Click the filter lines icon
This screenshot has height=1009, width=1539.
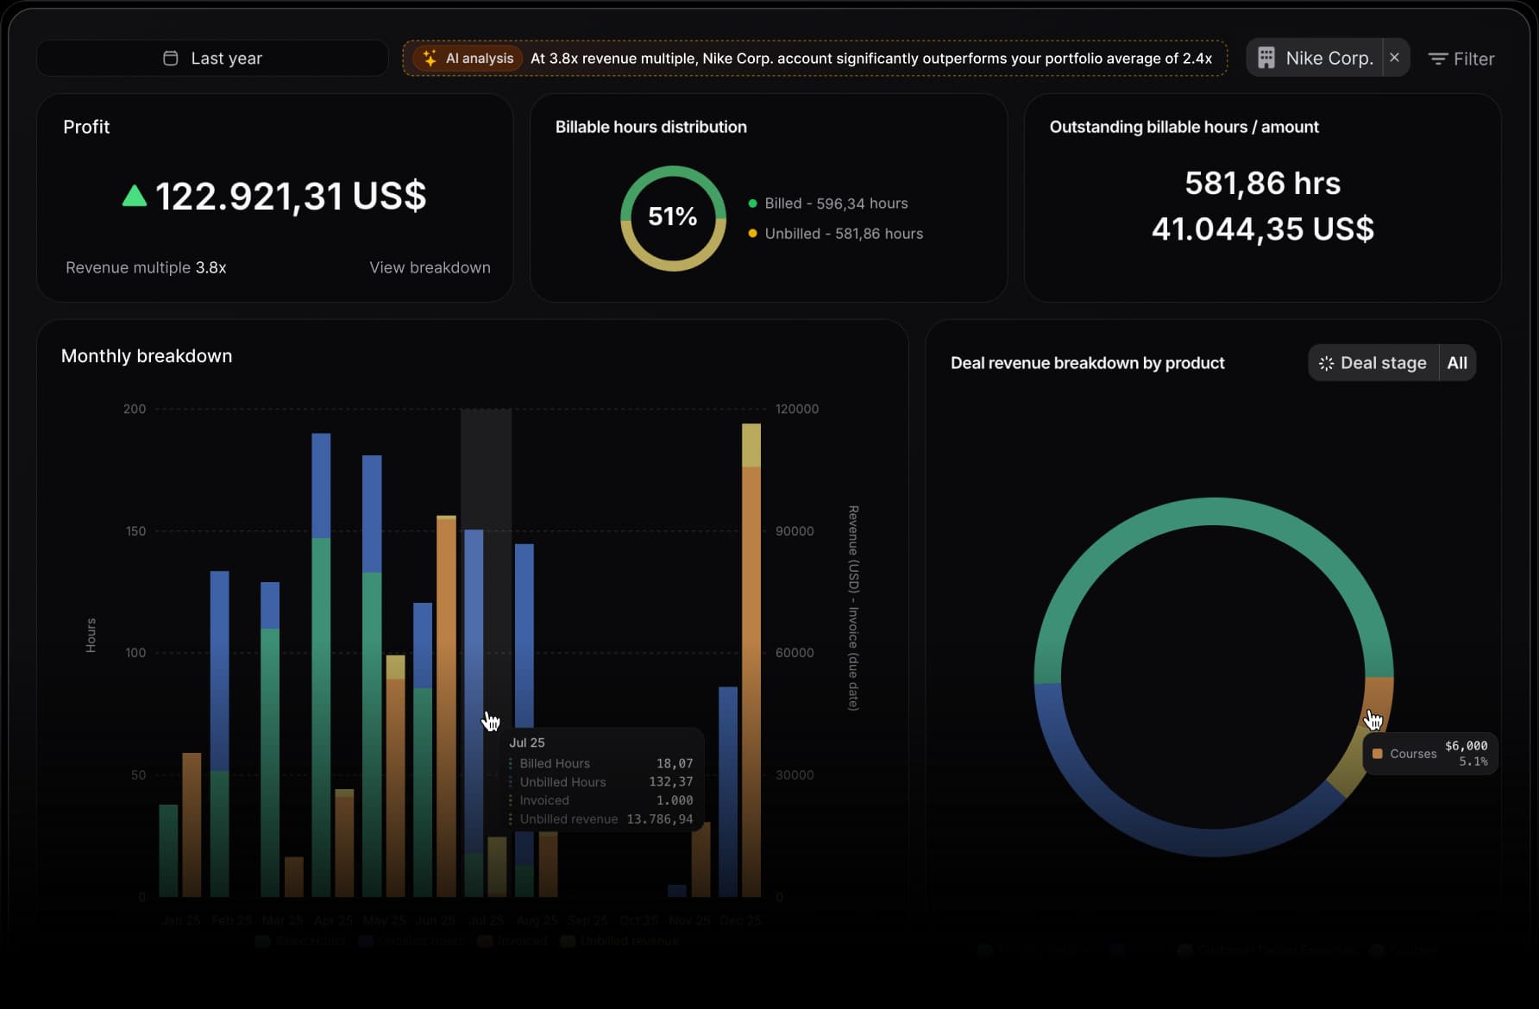point(1438,59)
